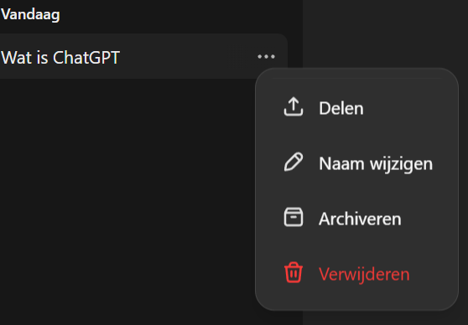Share this chat using the Delen label
This screenshot has height=325, width=468.
(x=341, y=108)
